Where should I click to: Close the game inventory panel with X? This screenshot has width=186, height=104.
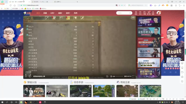coord(133,18)
